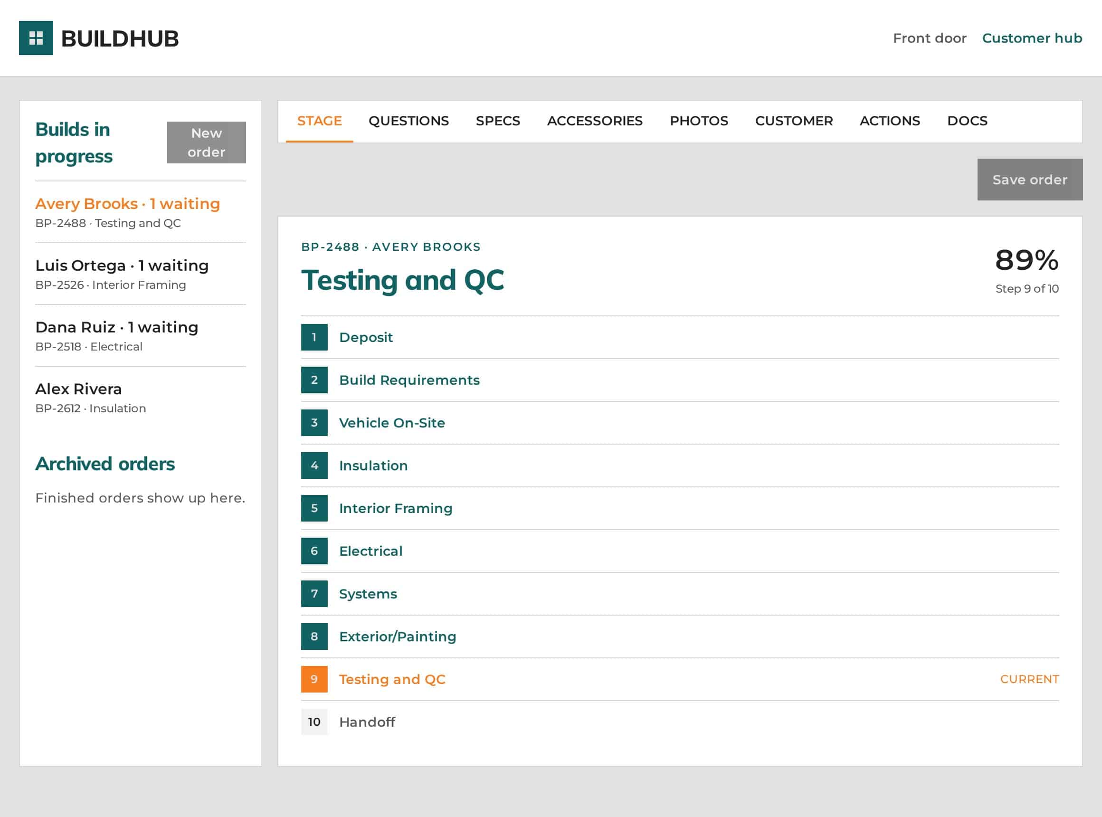Select the Handoff stage
The height and width of the screenshot is (817, 1102).
[680, 722]
